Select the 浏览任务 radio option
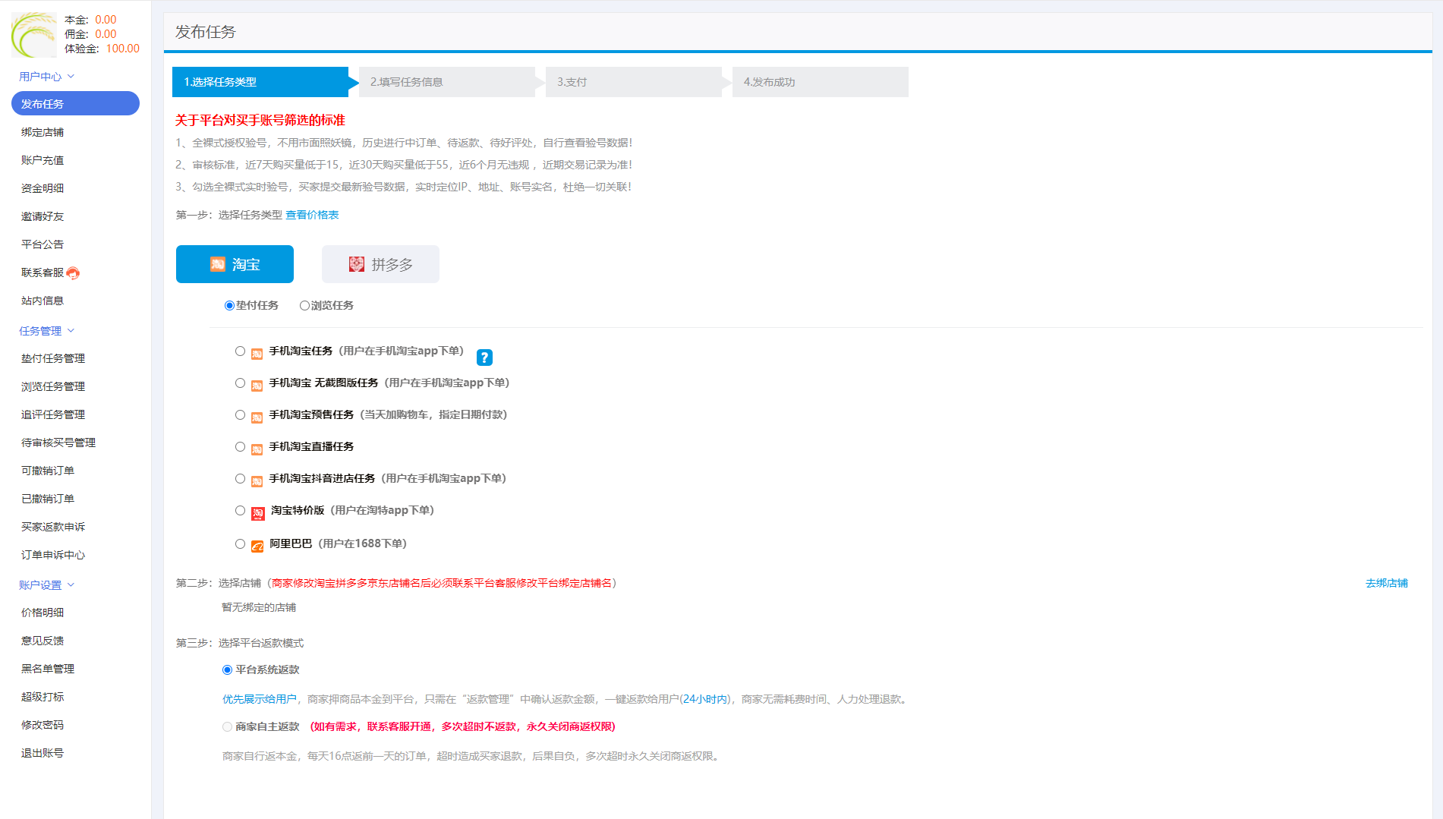Screen dimensions: 1443x819 [304, 305]
